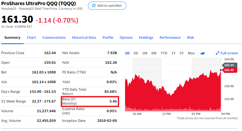Click the PE Ratio (TTM) label
Viewport: 242px width, 131px height.
click(74, 72)
